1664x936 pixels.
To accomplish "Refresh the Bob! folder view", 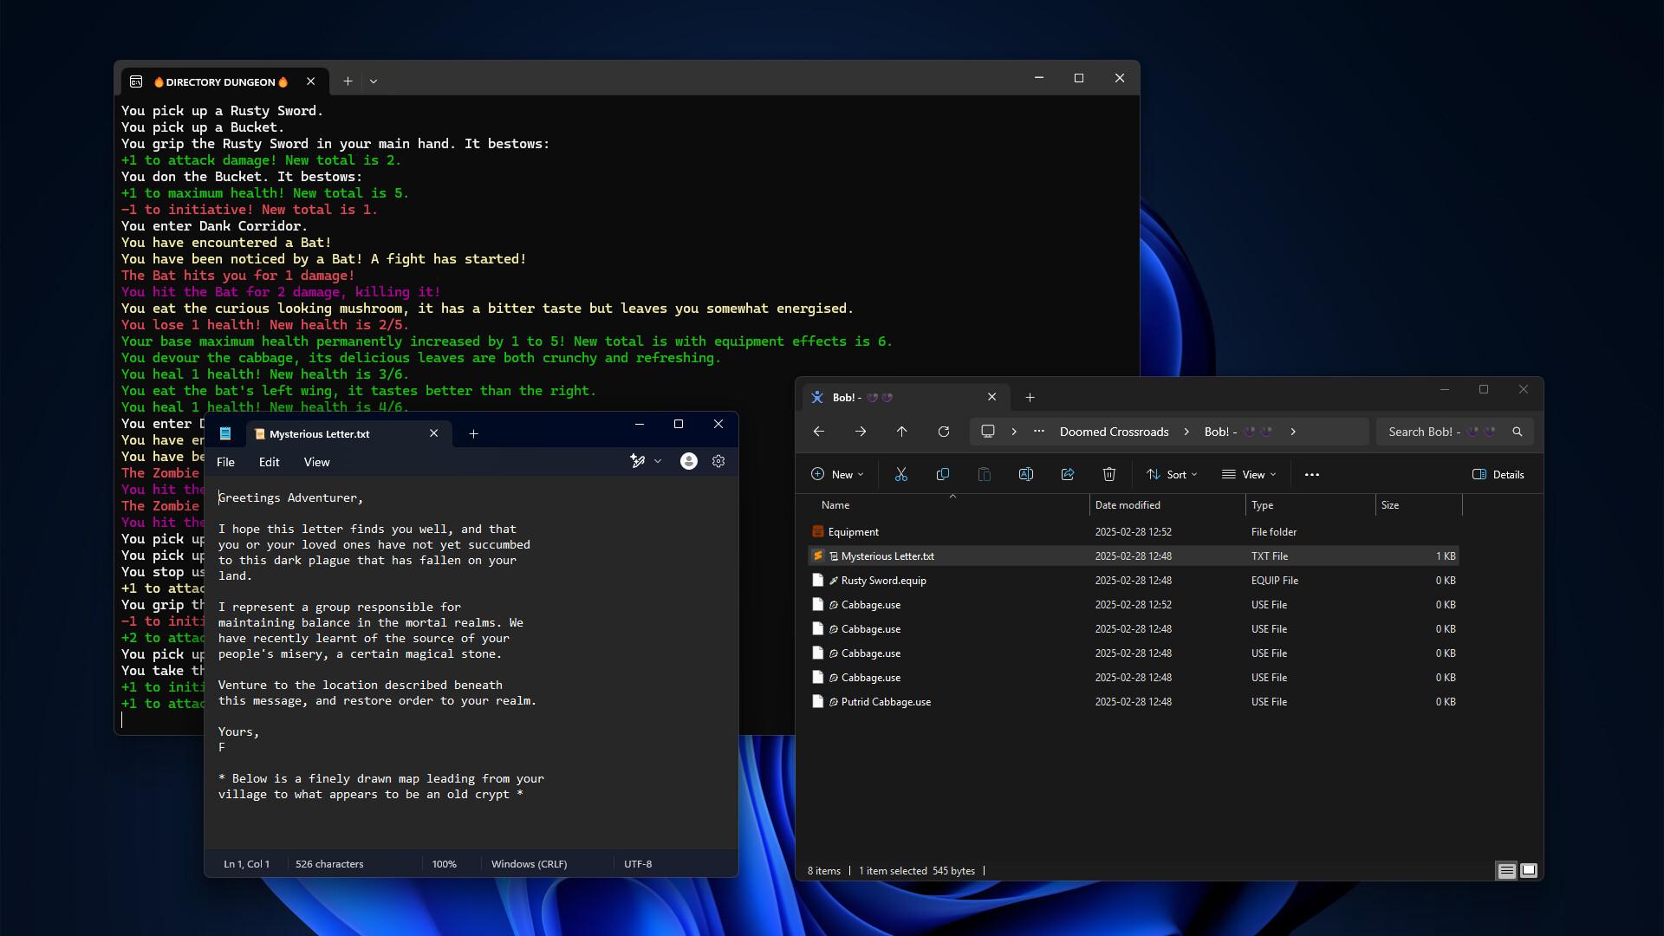I will 944,432.
